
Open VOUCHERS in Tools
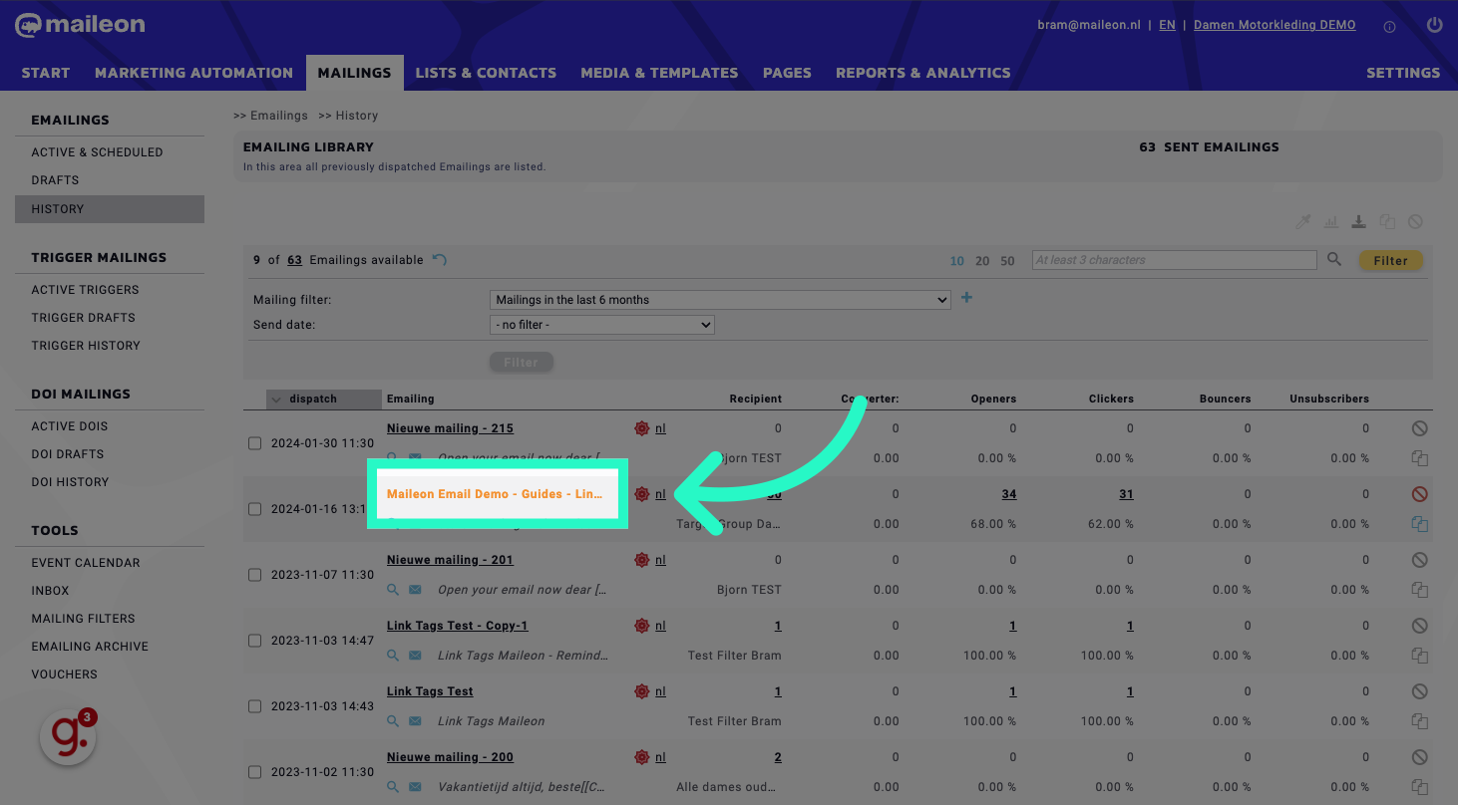pyautogui.click(x=65, y=674)
